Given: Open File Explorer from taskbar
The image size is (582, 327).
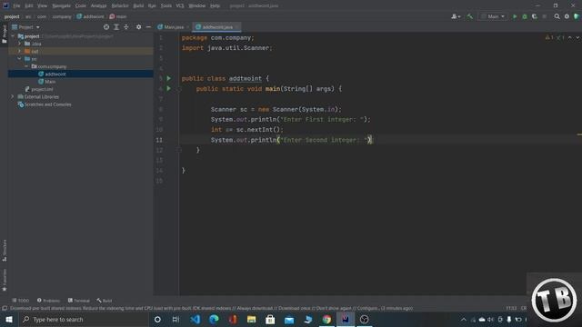Looking at the screenshot, I should pos(251,320).
